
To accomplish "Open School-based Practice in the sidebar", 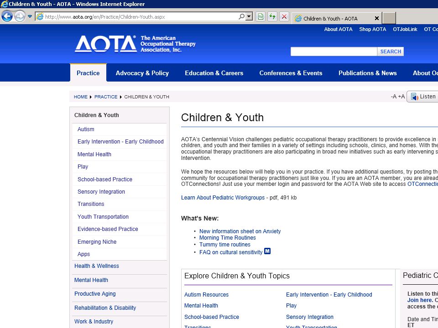I will point(105,179).
